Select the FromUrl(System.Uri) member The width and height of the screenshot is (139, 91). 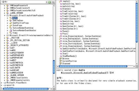pos(71,19)
